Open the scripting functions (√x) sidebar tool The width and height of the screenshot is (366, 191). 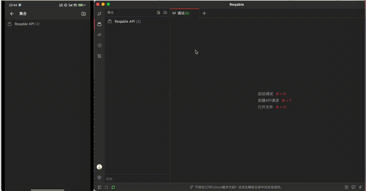[x=99, y=35]
